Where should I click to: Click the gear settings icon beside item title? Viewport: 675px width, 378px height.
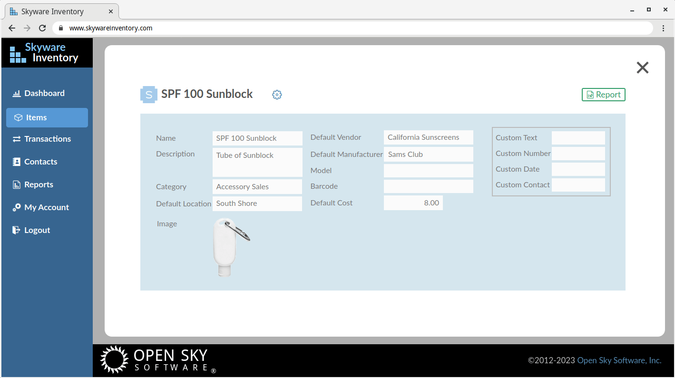coord(277,95)
